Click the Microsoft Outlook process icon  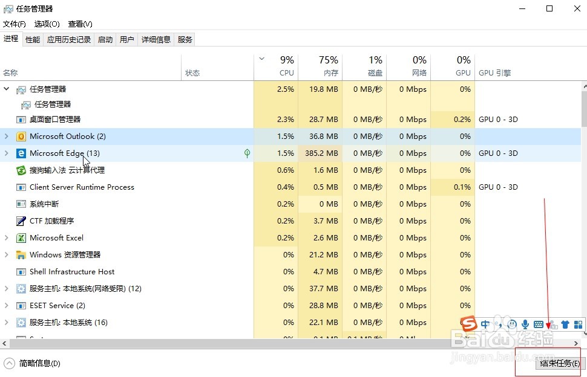pyautogui.click(x=21, y=137)
